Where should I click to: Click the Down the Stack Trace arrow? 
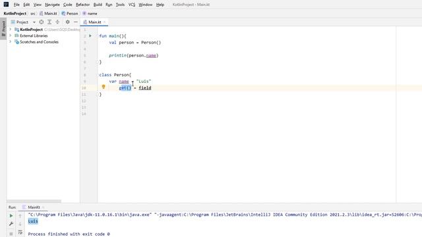20,224
